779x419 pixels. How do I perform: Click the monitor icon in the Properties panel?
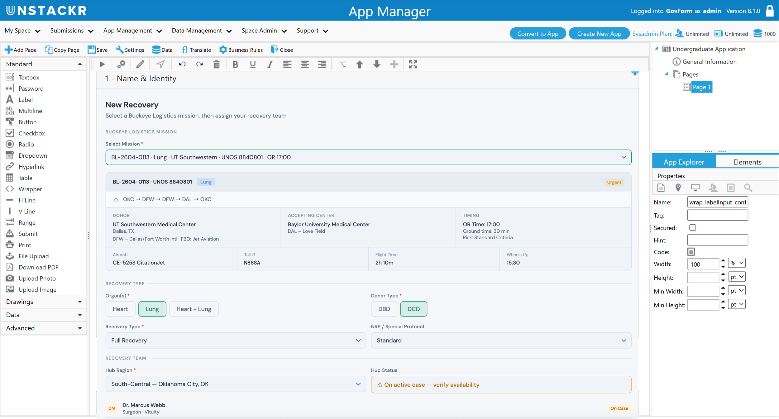pyautogui.click(x=695, y=188)
